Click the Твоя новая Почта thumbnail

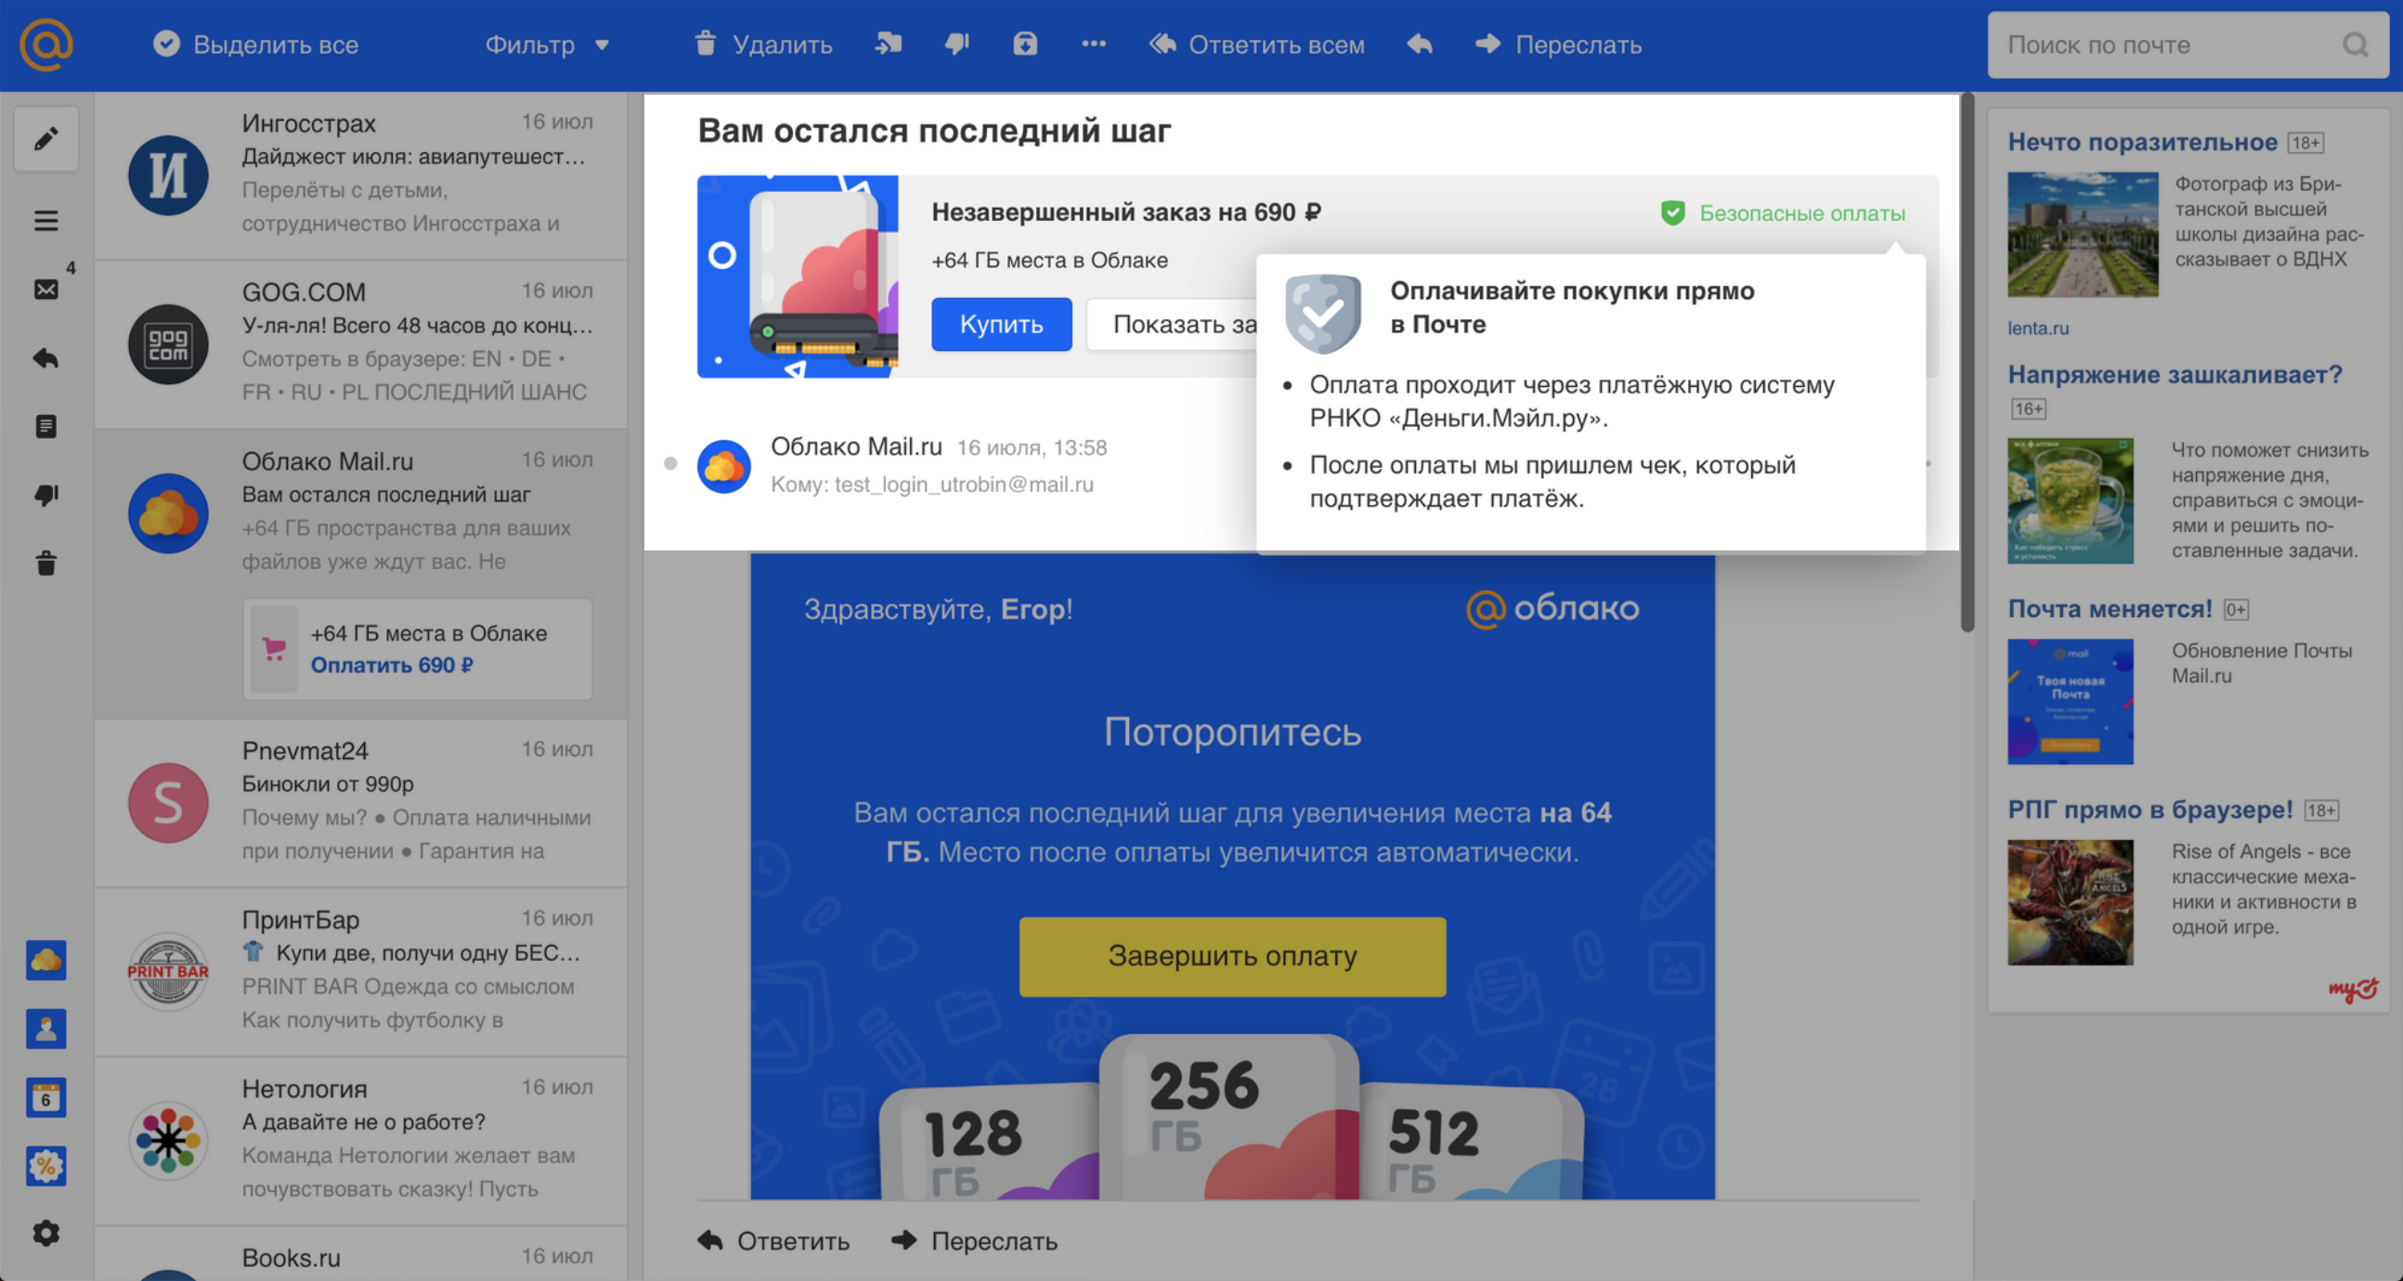(2070, 701)
